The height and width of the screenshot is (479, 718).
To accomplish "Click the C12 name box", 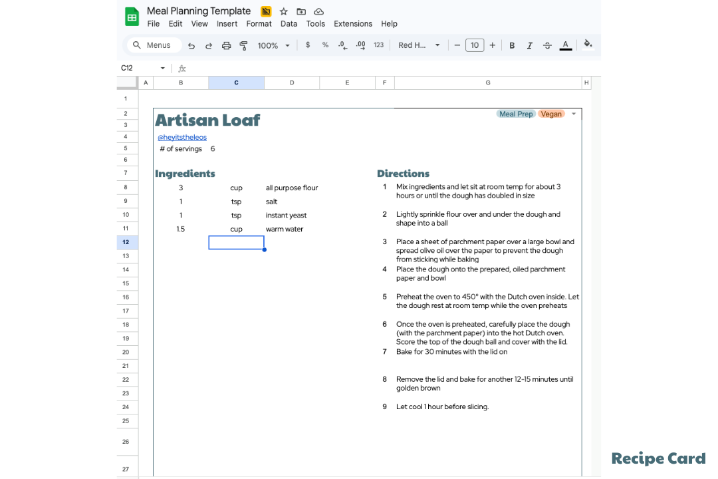I will click(x=138, y=68).
